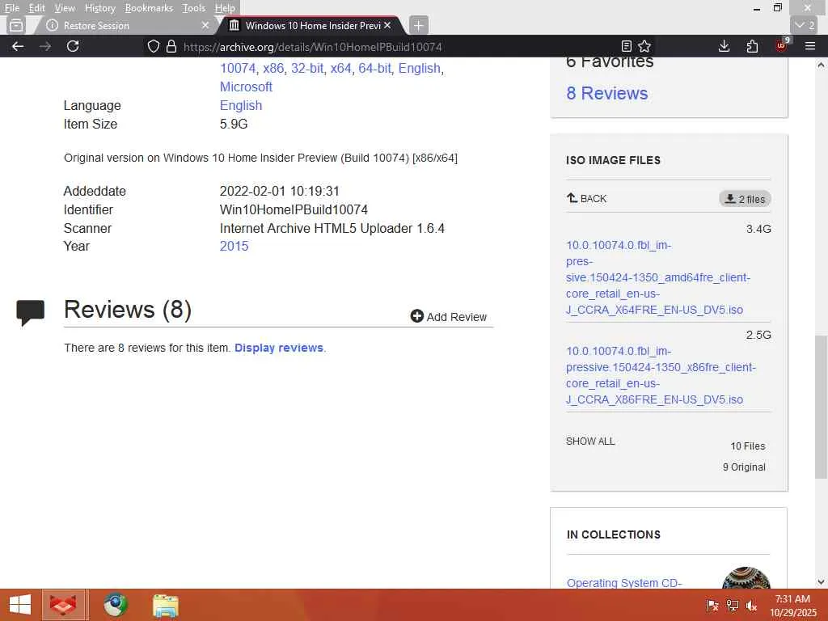This screenshot has height=621, width=828.
Task: Open the Firefox hamburger application menu
Action: coord(810,46)
